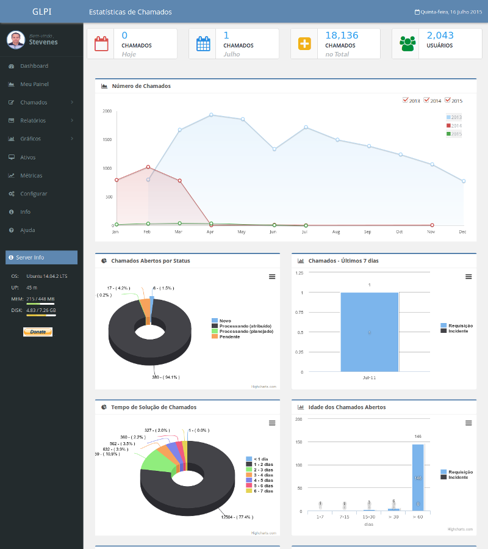Click the PayPal Donate button

tap(38, 332)
